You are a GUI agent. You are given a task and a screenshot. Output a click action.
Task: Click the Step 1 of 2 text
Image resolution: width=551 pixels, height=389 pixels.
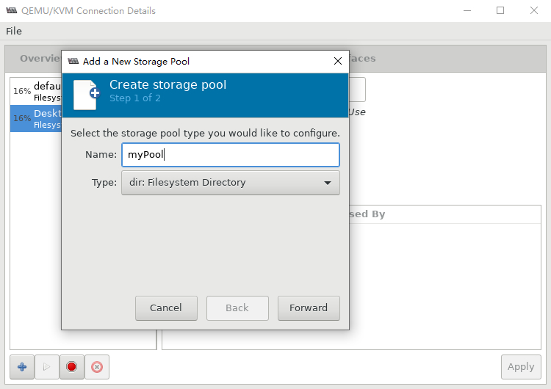click(135, 98)
